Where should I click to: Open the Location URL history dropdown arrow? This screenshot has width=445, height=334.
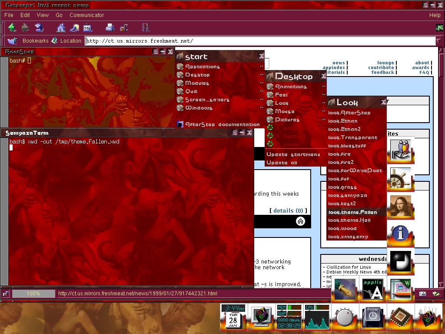click(x=439, y=41)
